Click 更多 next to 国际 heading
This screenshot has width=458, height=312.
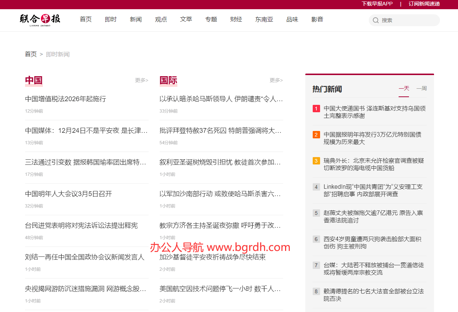tap(276, 80)
